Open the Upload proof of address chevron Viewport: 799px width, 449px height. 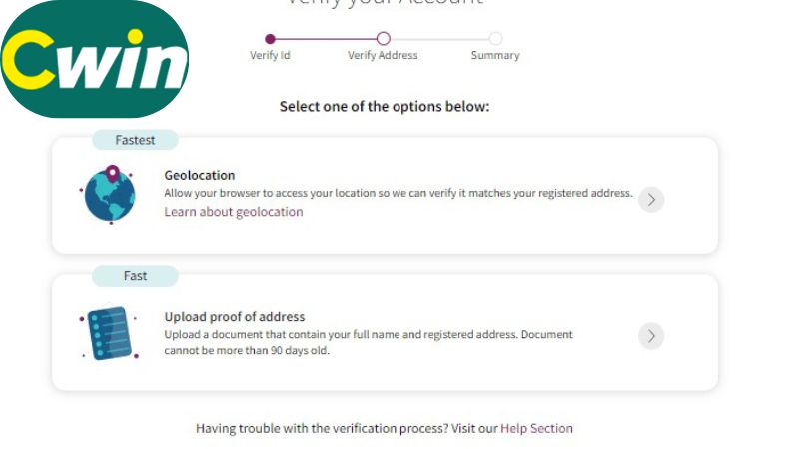(651, 336)
